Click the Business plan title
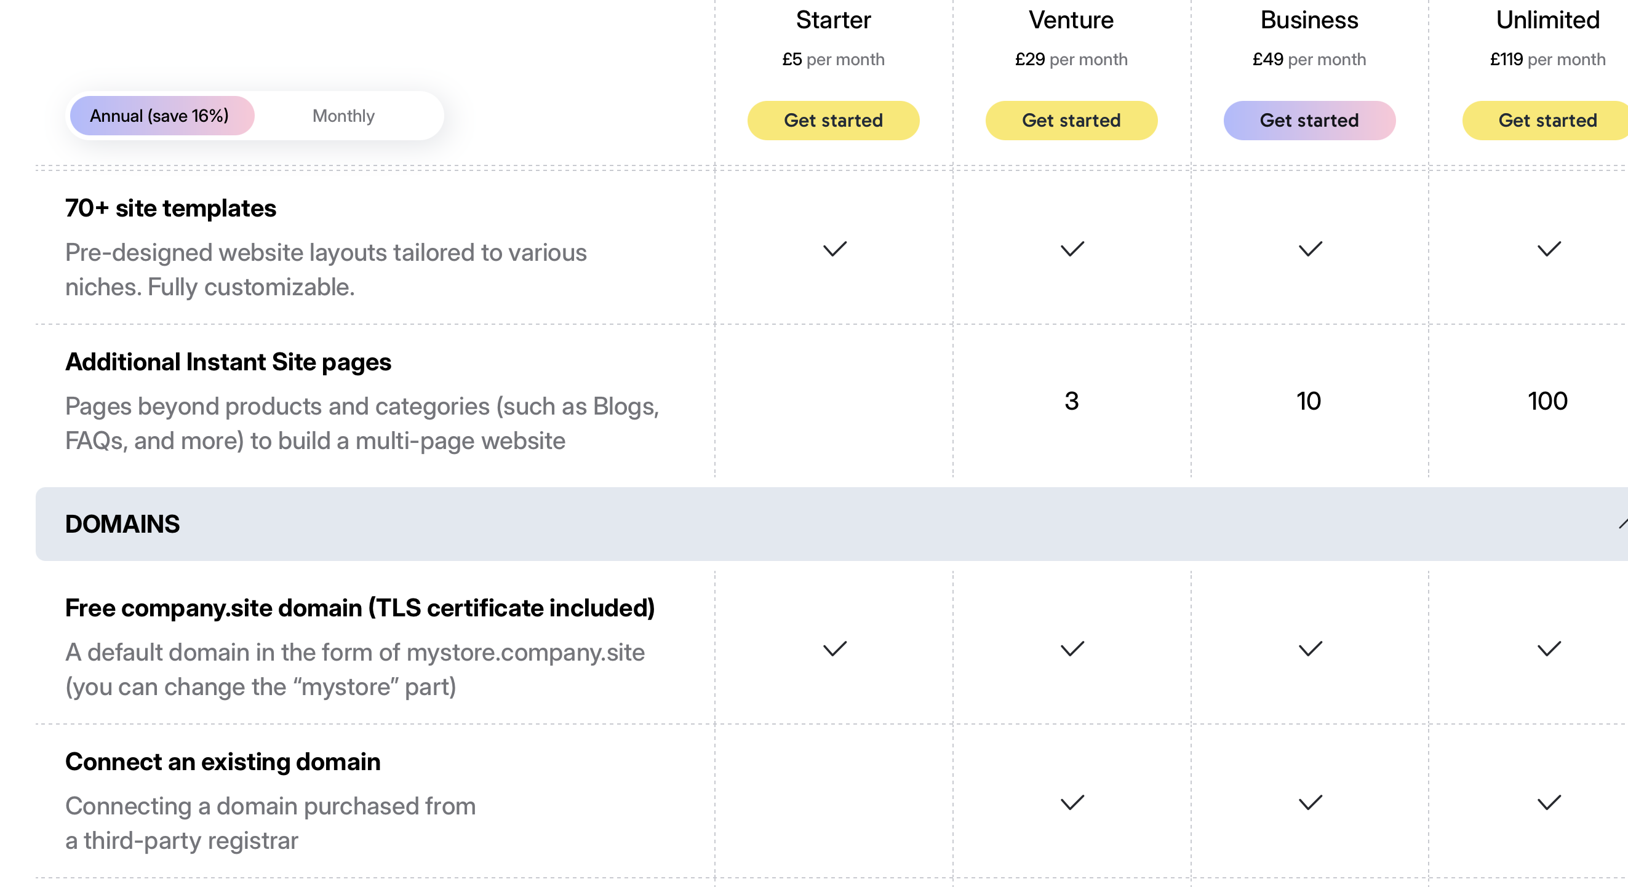 pos(1309,20)
